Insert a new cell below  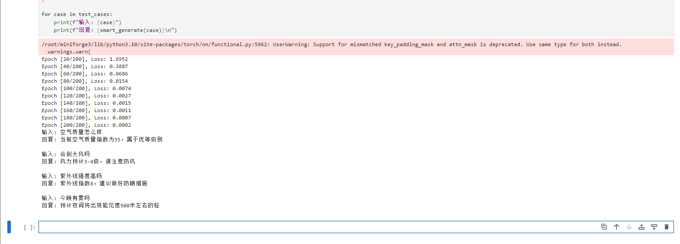pyautogui.click(x=654, y=227)
